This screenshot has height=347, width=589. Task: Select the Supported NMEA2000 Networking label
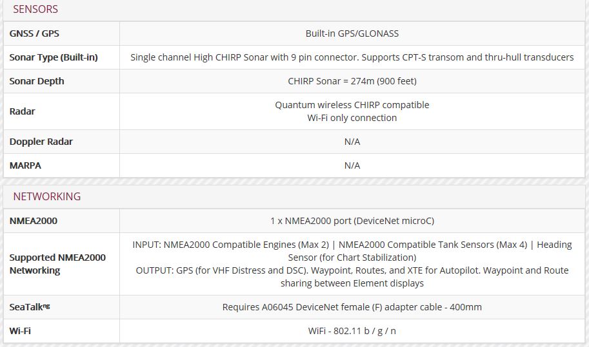tap(57, 264)
